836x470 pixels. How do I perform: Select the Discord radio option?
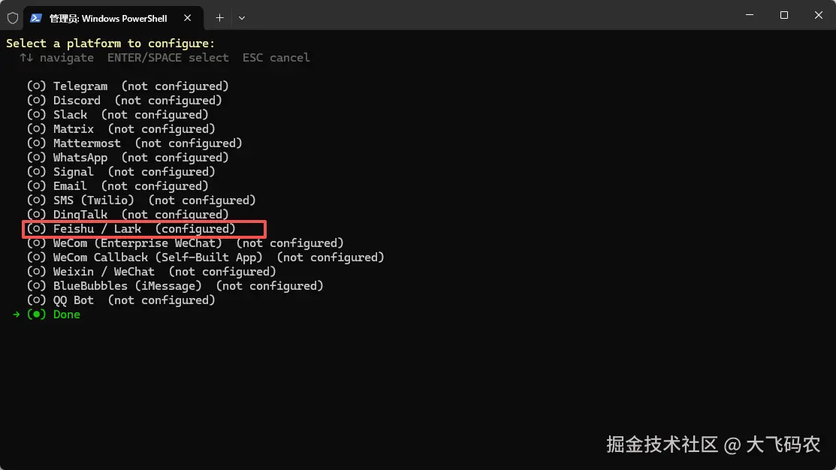[36, 101]
